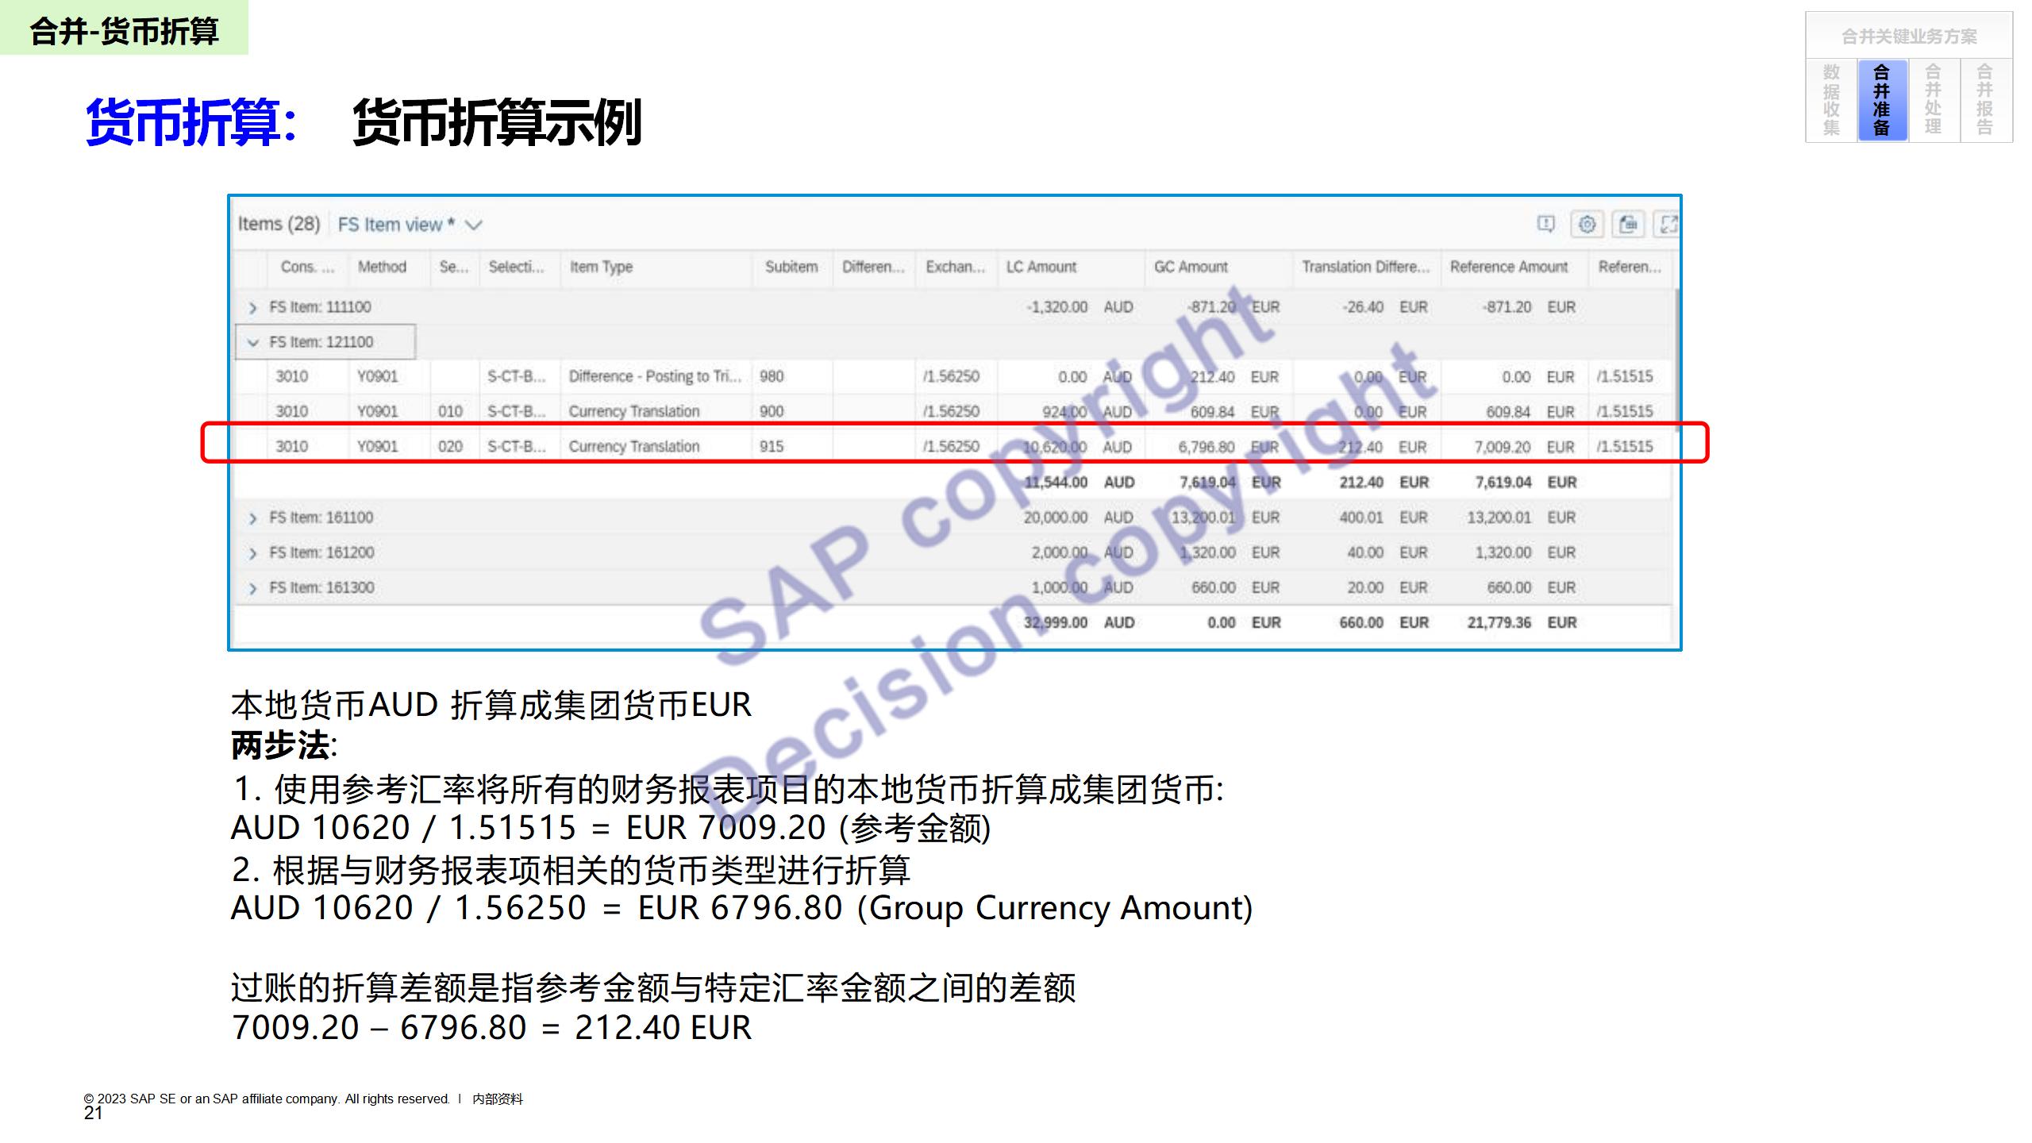The height and width of the screenshot is (1143, 2032).
Task: Select the 合并准备 navigation tab
Action: coord(1882,100)
